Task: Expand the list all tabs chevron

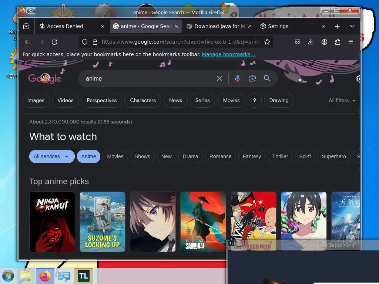Action: (352, 26)
